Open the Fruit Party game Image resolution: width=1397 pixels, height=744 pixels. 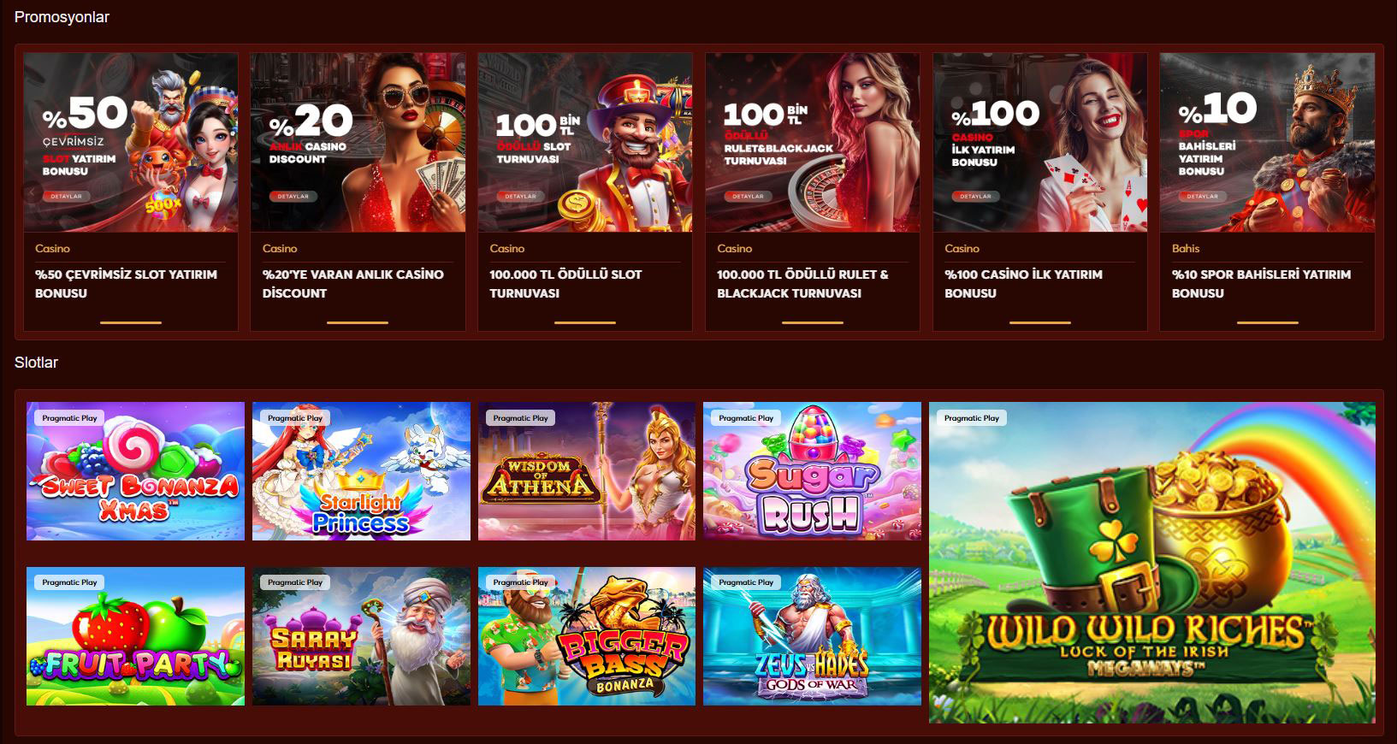pos(135,636)
